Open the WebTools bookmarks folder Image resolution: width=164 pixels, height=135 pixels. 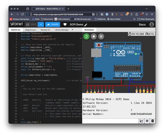(x=100, y=19)
